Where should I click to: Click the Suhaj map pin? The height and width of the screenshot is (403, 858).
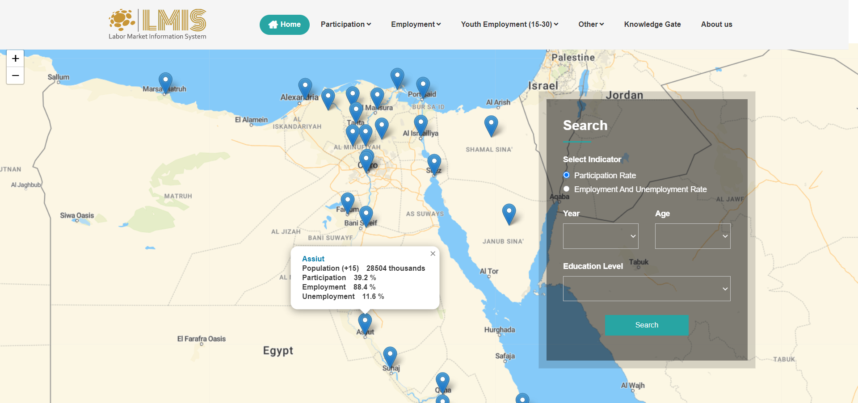click(390, 357)
